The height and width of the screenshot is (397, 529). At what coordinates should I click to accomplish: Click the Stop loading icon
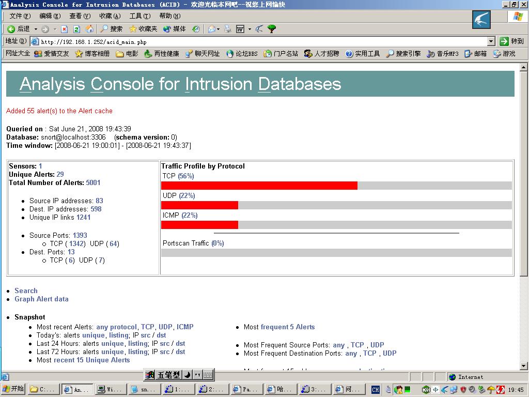tap(64, 29)
